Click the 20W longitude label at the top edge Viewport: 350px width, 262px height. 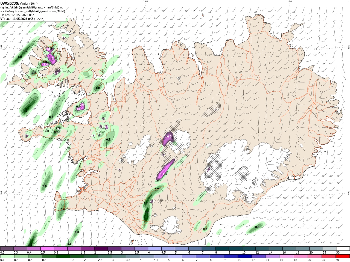(x=145, y=1)
